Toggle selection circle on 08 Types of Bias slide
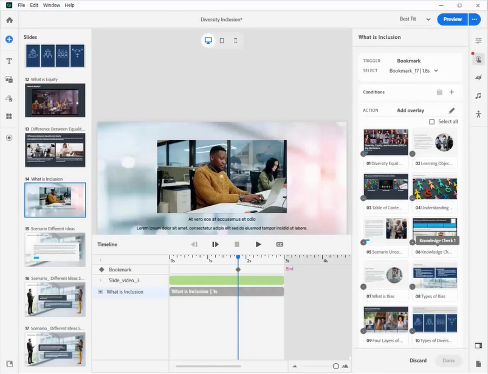Viewport: 488px width, 374px height. tap(412, 287)
